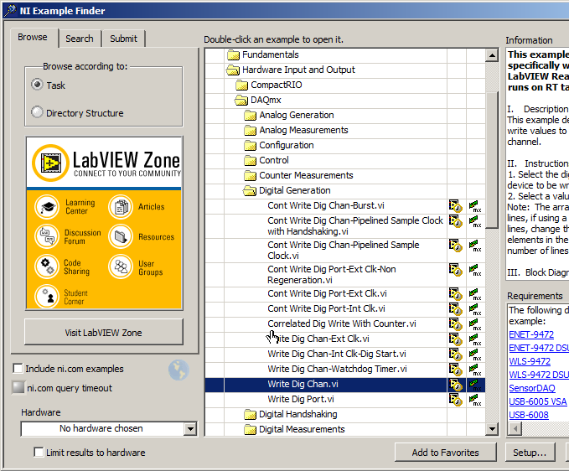Click VI icon for Pipelined Sample Clock with Handshaking.vi
This screenshot has height=471, width=569.
point(455,221)
